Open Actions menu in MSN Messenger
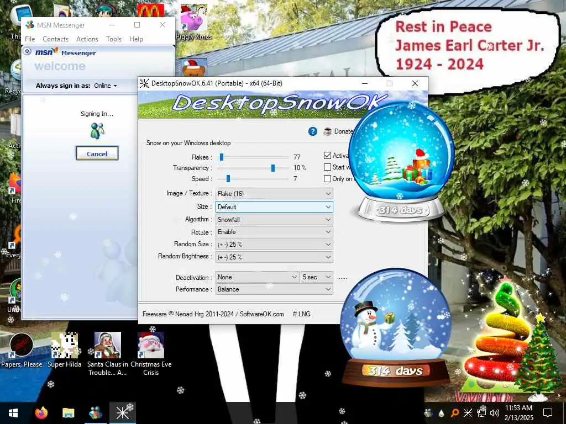Viewport: 566px width, 424px height. 87,39
